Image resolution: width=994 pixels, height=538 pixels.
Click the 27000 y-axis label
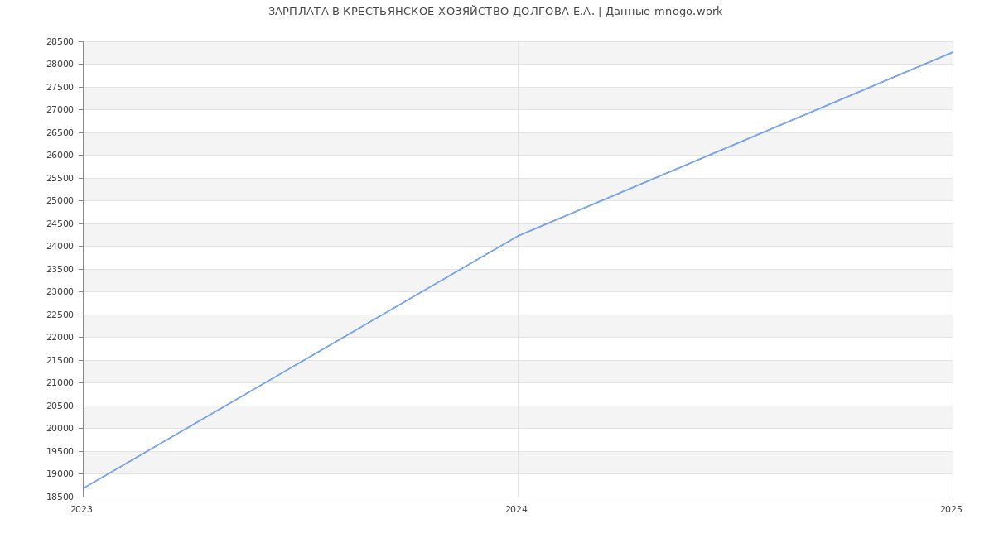coord(60,110)
